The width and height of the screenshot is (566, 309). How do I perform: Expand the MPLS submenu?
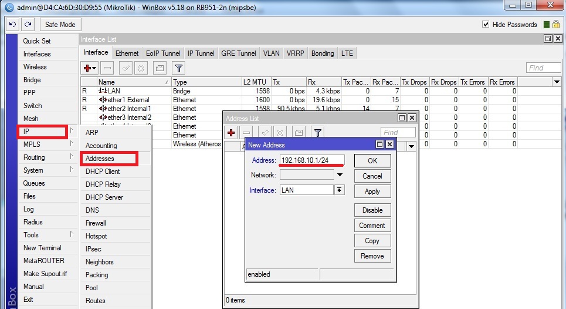[x=72, y=144]
